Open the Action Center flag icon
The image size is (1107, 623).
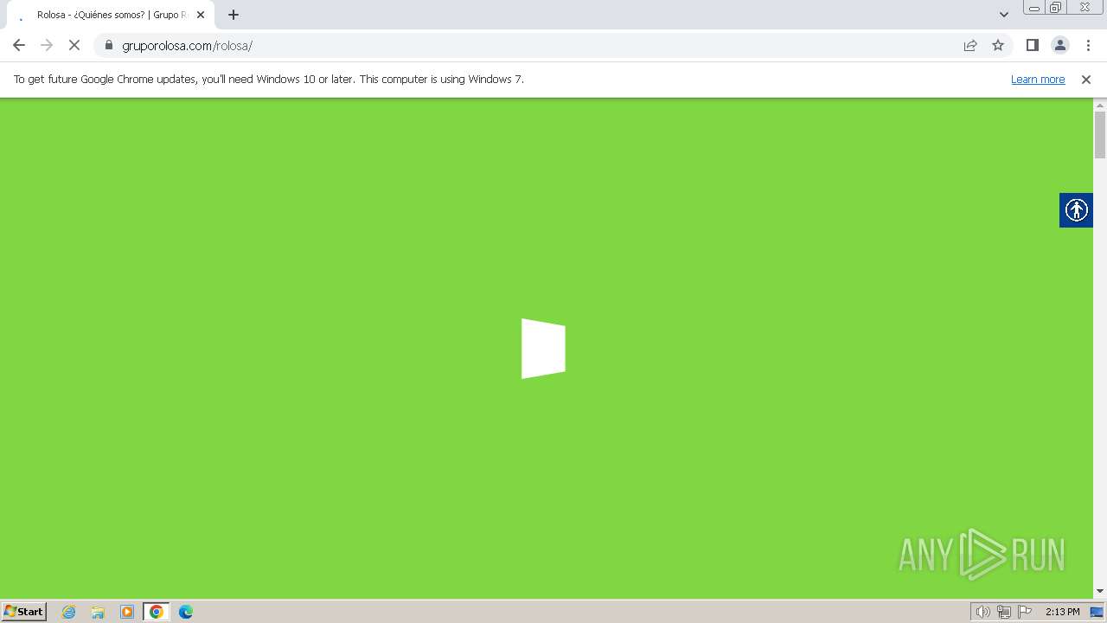pyautogui.click(x=1025, y=612)
